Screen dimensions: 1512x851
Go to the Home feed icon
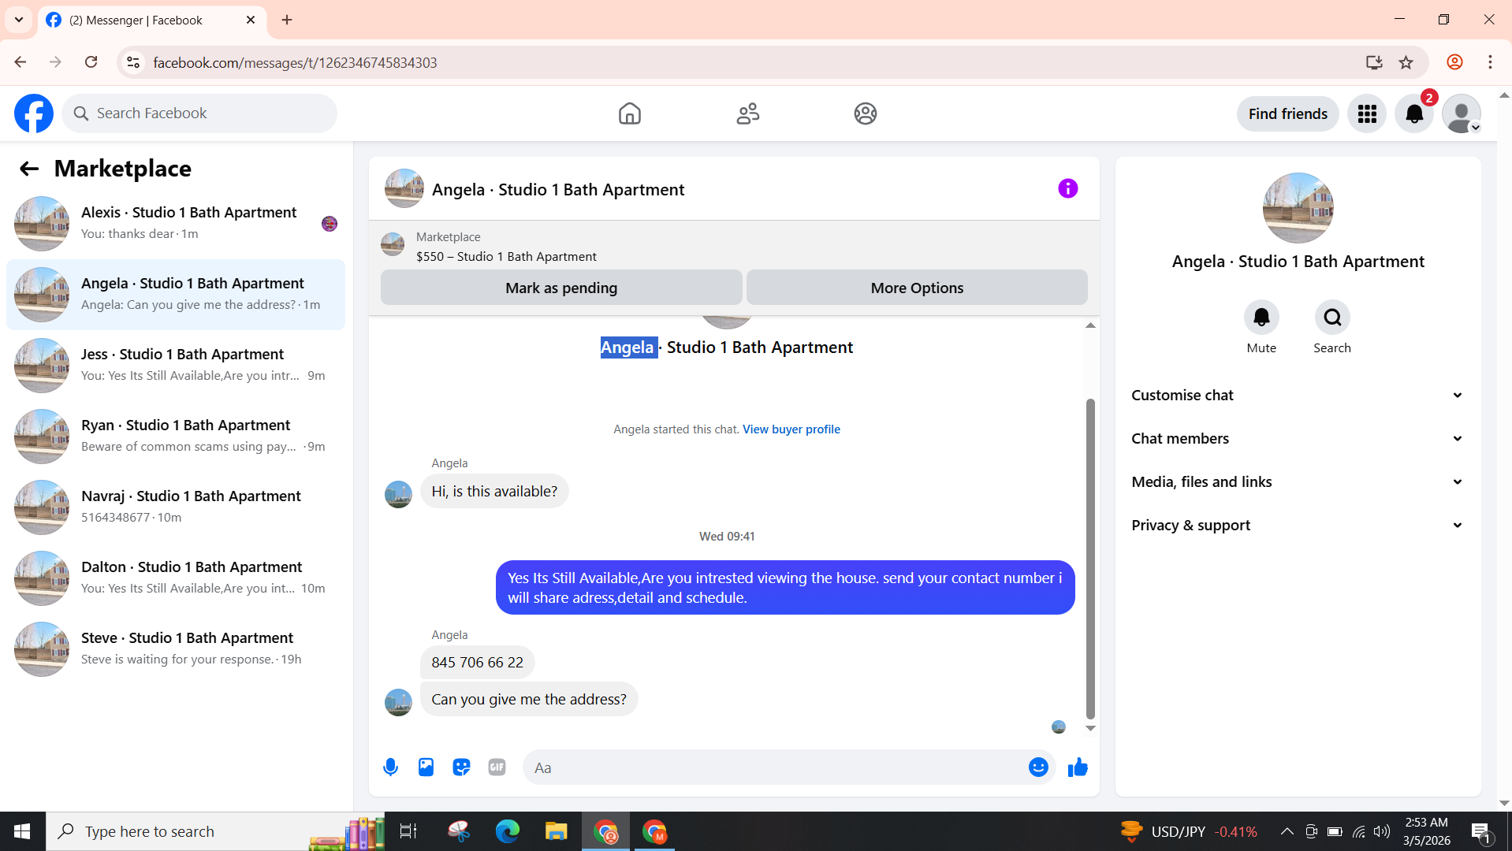[629, 113]
